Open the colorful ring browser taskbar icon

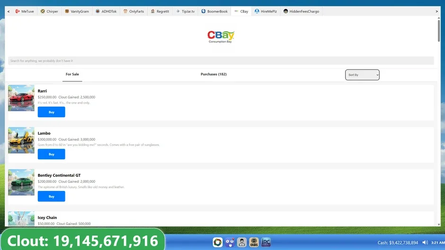click(218, 242)
